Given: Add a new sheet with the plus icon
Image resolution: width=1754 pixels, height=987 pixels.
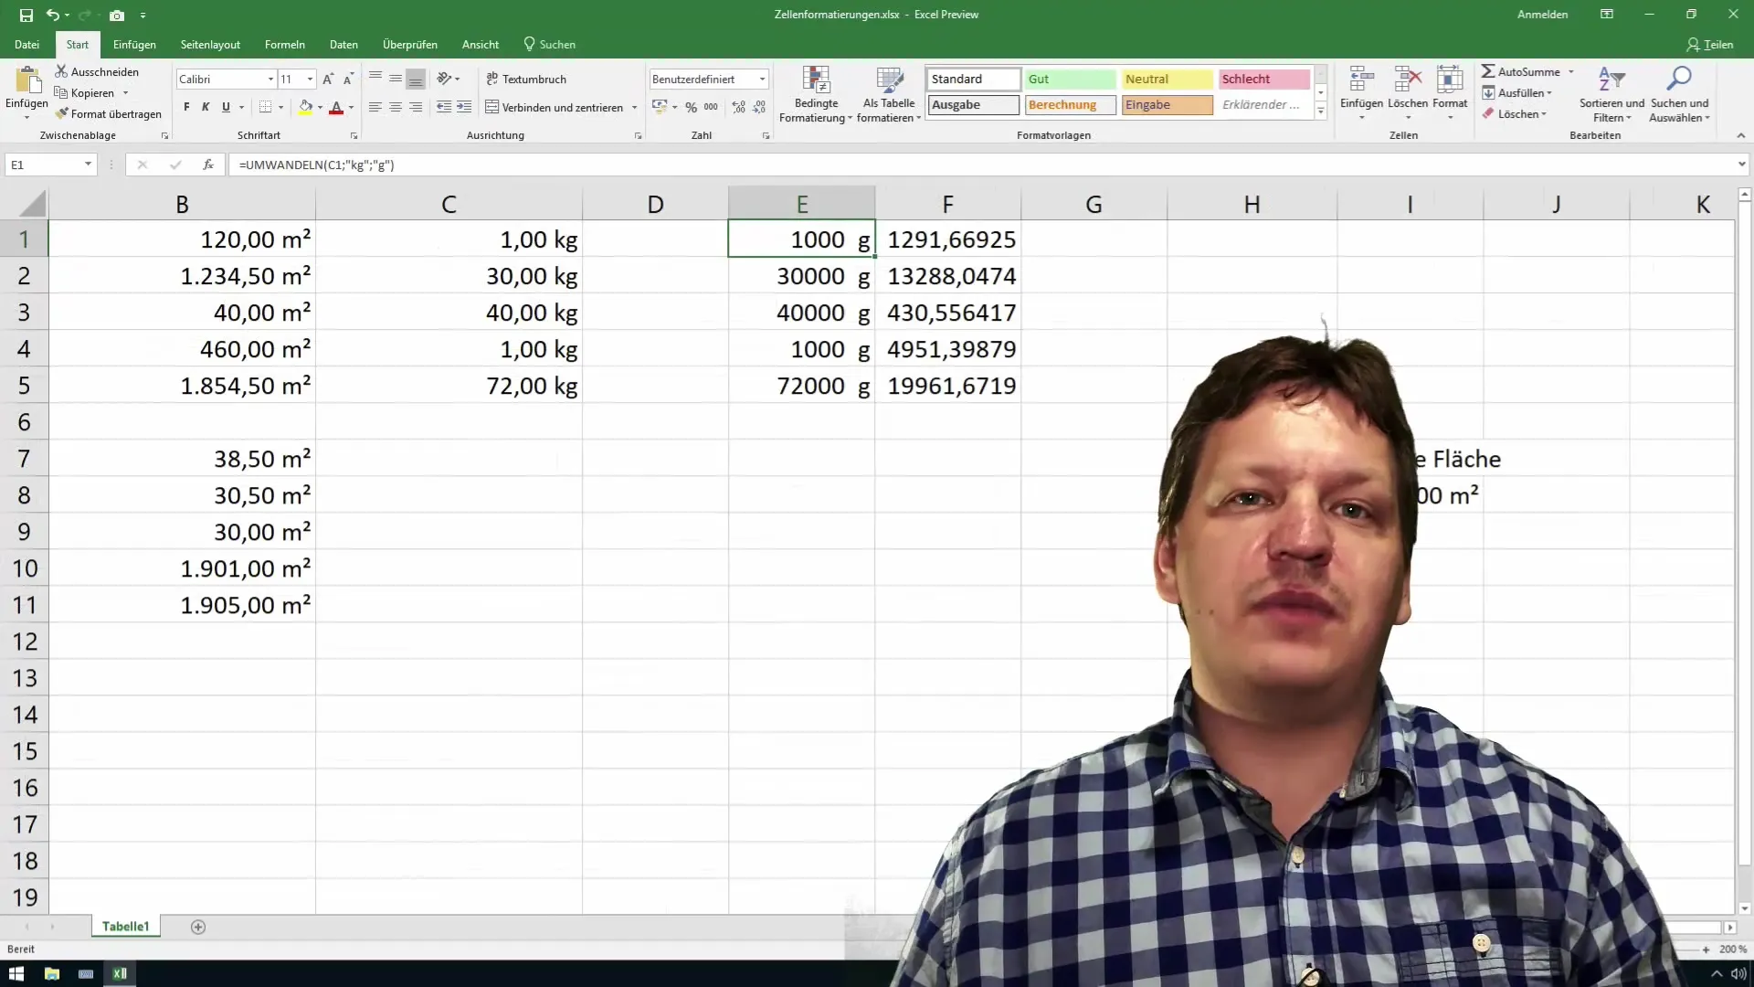Looking at the screenshot, I should 198,927.
